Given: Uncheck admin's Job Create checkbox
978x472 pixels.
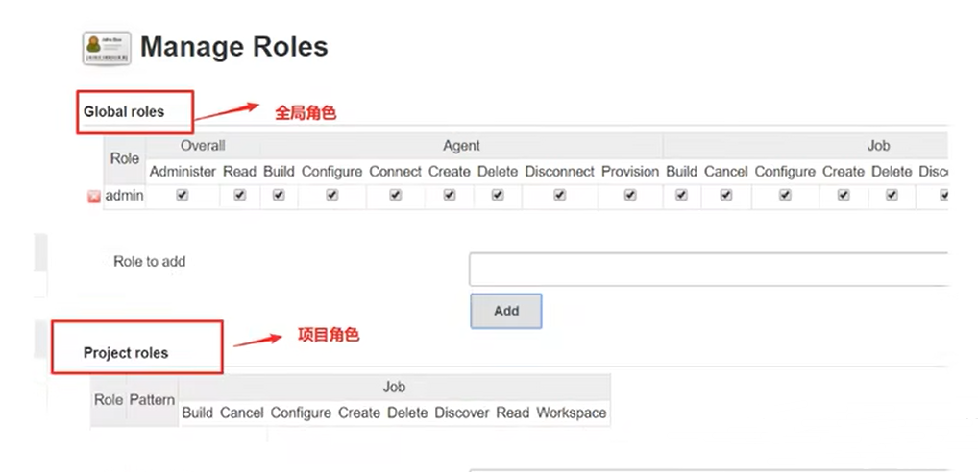Looking at the screenshot, I should click(x=844, y=195).
